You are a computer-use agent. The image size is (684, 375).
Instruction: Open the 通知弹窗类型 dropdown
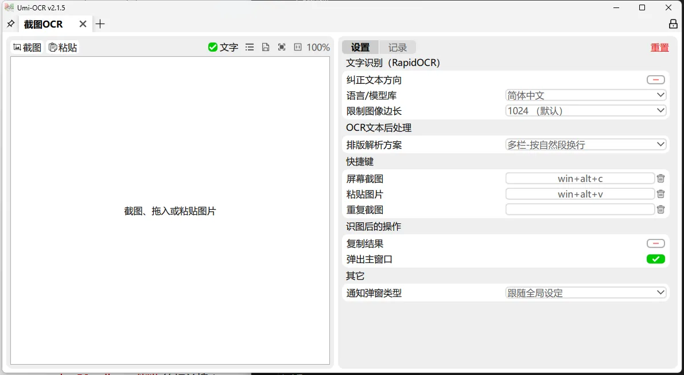[x=586, y=293]
